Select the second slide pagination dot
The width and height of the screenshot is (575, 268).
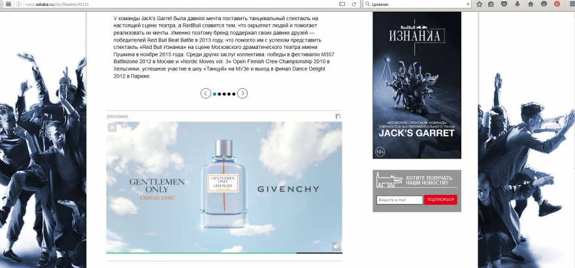[220, 94]
